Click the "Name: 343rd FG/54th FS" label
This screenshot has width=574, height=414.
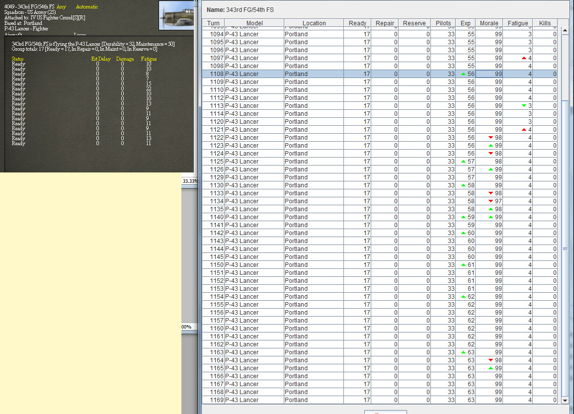click(240, 10)
